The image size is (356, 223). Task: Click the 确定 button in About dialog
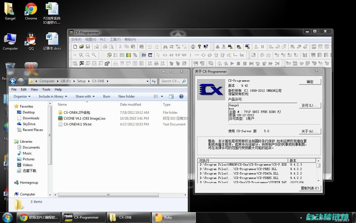click(310, 82)
